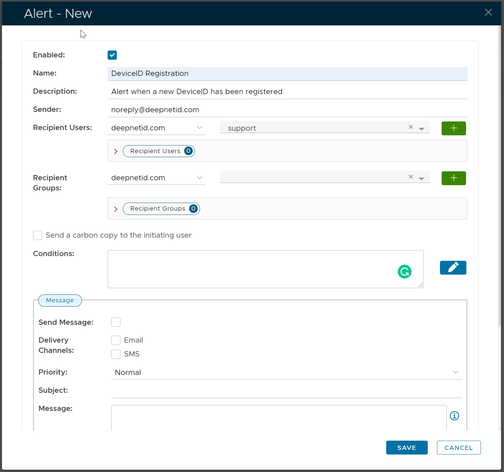Select Email delivery channel

click(116, 340)
